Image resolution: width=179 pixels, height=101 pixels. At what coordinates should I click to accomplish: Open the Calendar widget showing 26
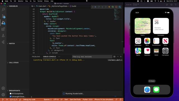161,26
